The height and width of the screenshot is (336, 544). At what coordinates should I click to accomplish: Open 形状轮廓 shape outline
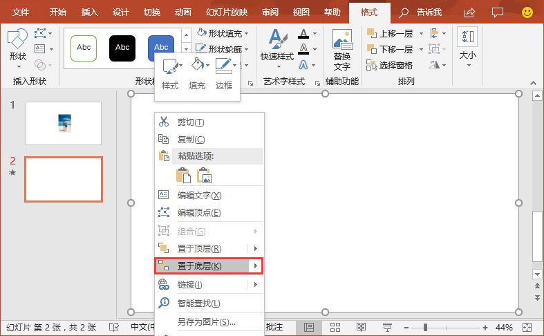(x=223, y=49)
